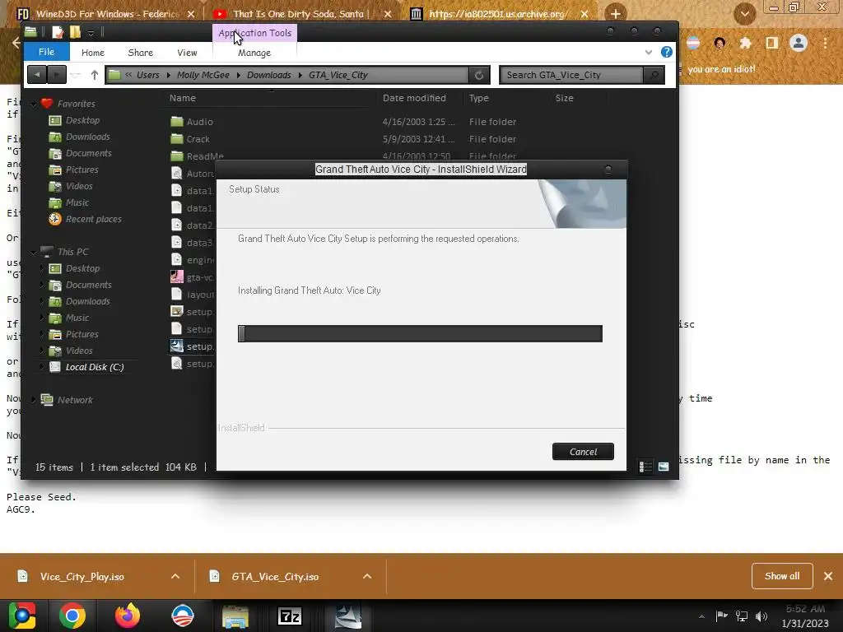This screenshot has height=632, width=843.
Task: Click the installation progress bar
Action: (420, 333)
